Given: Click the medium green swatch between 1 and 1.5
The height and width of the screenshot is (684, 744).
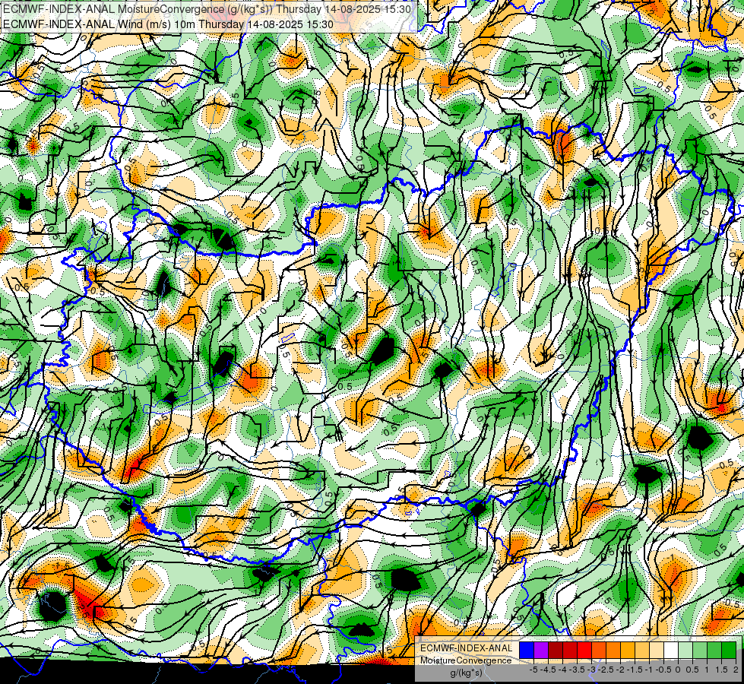Looking at the screenshot, I should 714,651.
